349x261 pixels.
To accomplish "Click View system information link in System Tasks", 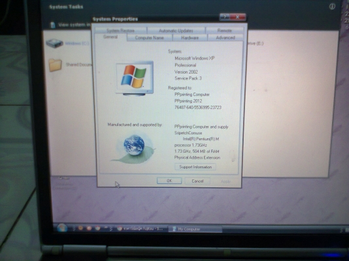I will tap(75, 25).
